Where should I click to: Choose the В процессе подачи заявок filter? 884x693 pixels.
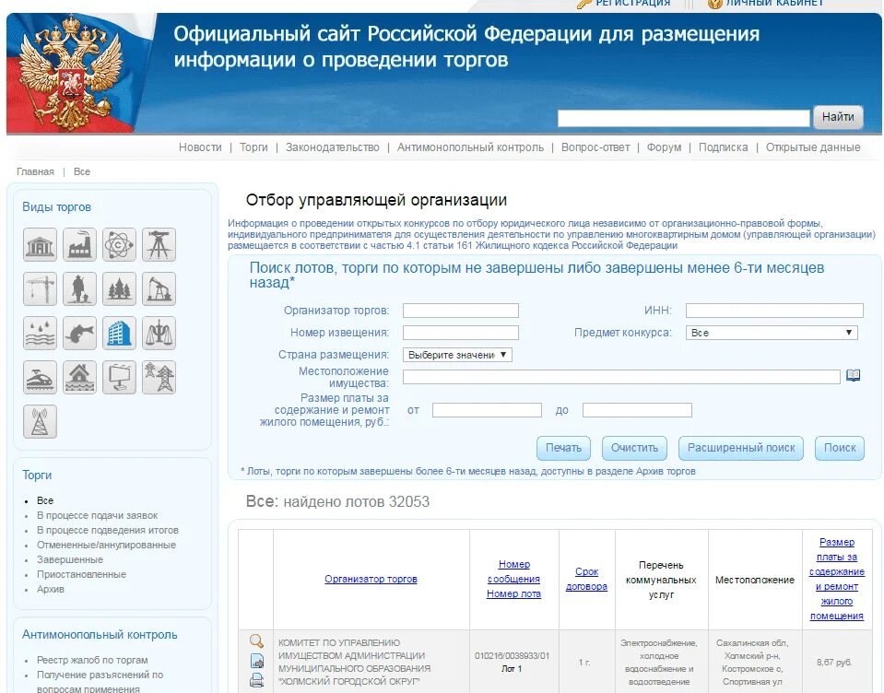click(x=96, y=515)
